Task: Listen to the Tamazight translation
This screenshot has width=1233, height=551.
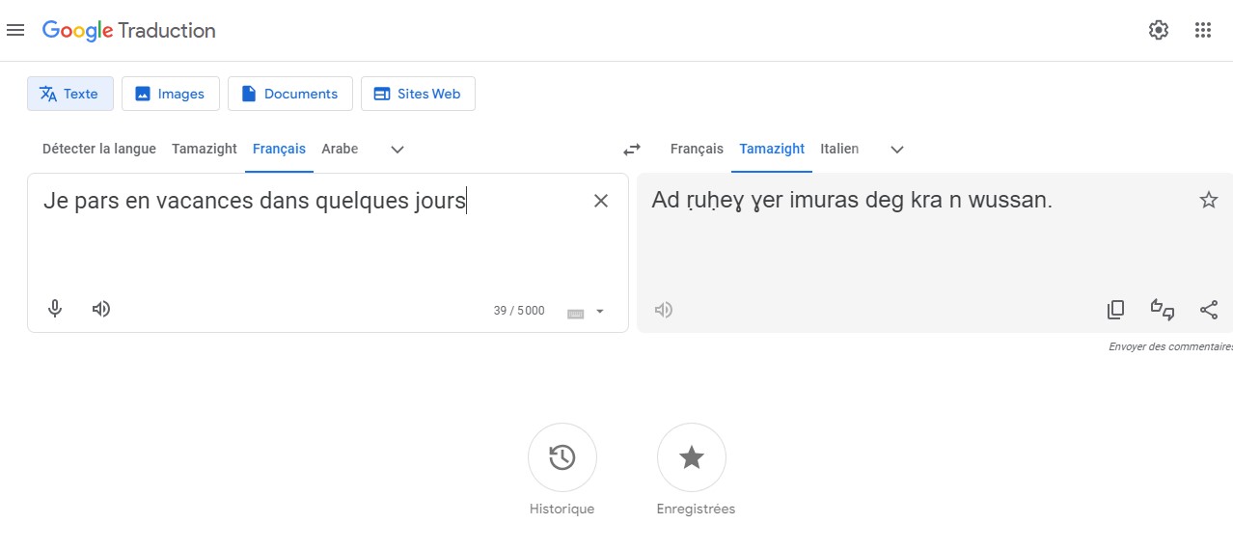Action: point(664,310)
